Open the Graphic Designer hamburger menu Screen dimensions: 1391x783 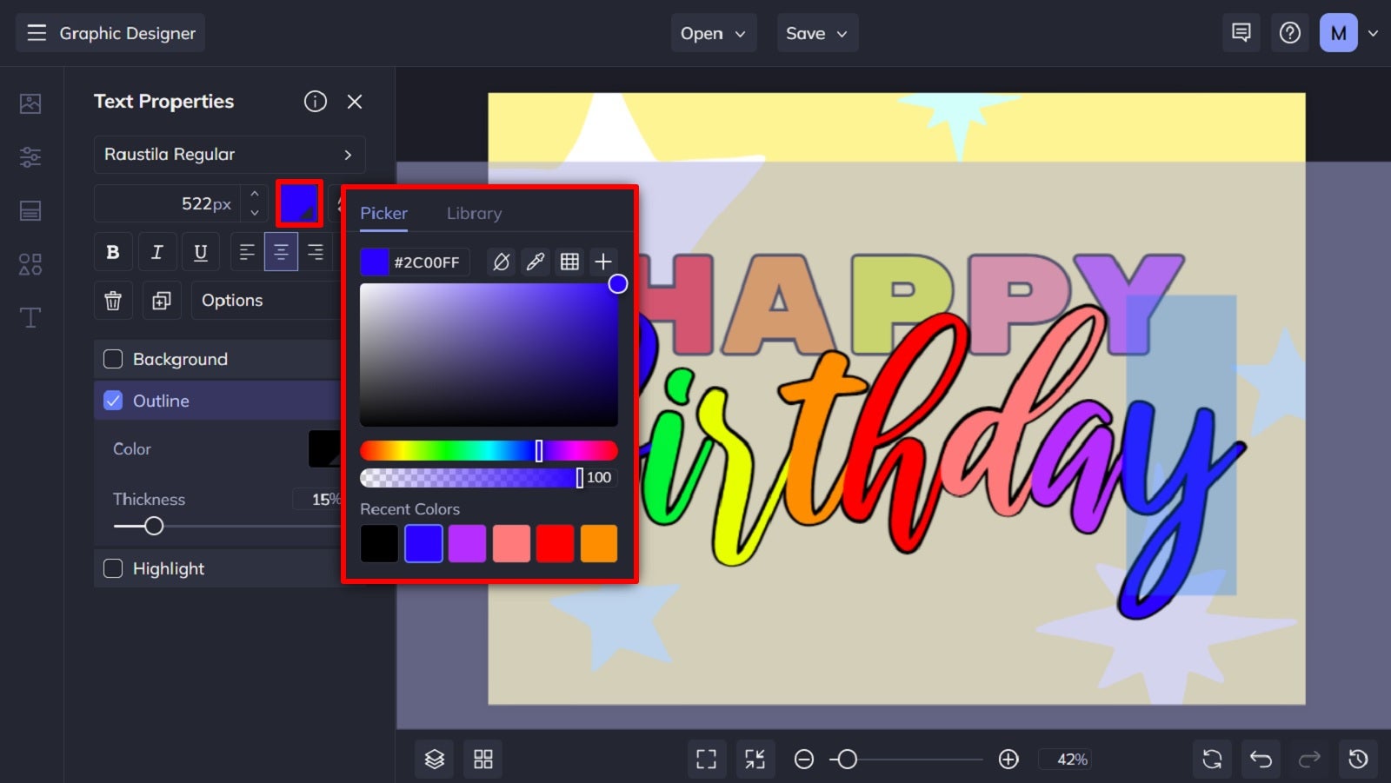pyautogui.click(x=36, y=32)
